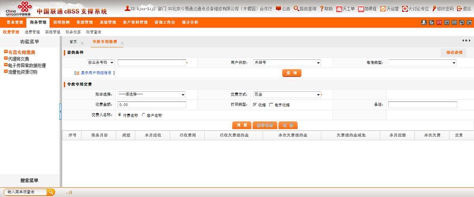Switch to the 账务核算 submenu

pos(73,32)
